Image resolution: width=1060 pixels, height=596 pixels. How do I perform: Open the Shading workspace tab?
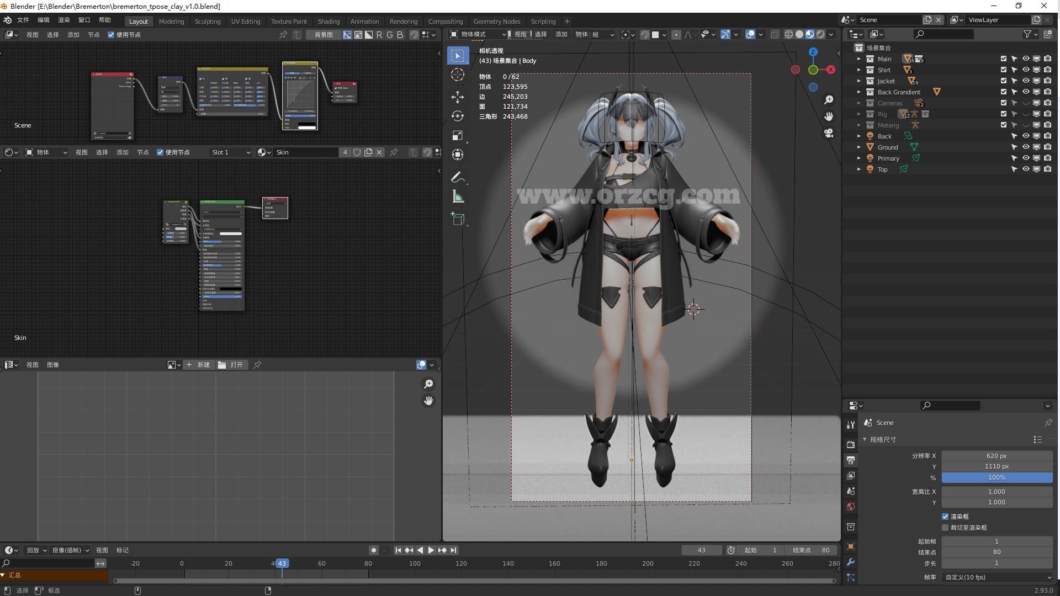(328, 22)
